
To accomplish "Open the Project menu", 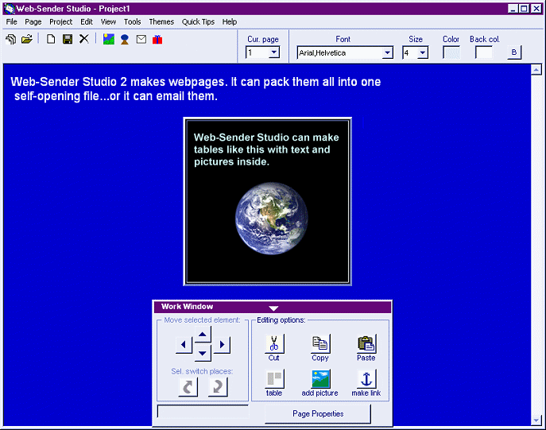I will pyautogui.click(x=60, y=21).
